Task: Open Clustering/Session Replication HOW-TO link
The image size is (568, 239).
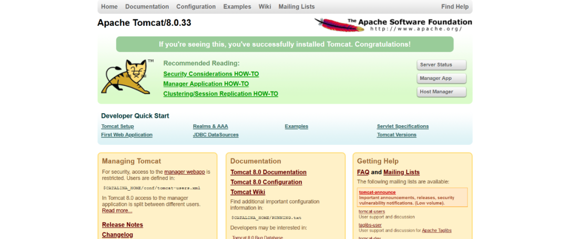Action: (220, 94)
